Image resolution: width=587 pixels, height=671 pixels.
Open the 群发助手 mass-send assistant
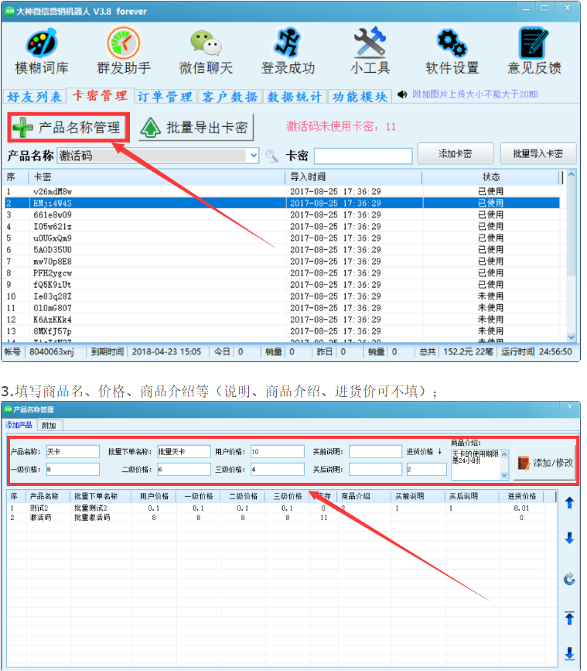click(x=123, y=51)
